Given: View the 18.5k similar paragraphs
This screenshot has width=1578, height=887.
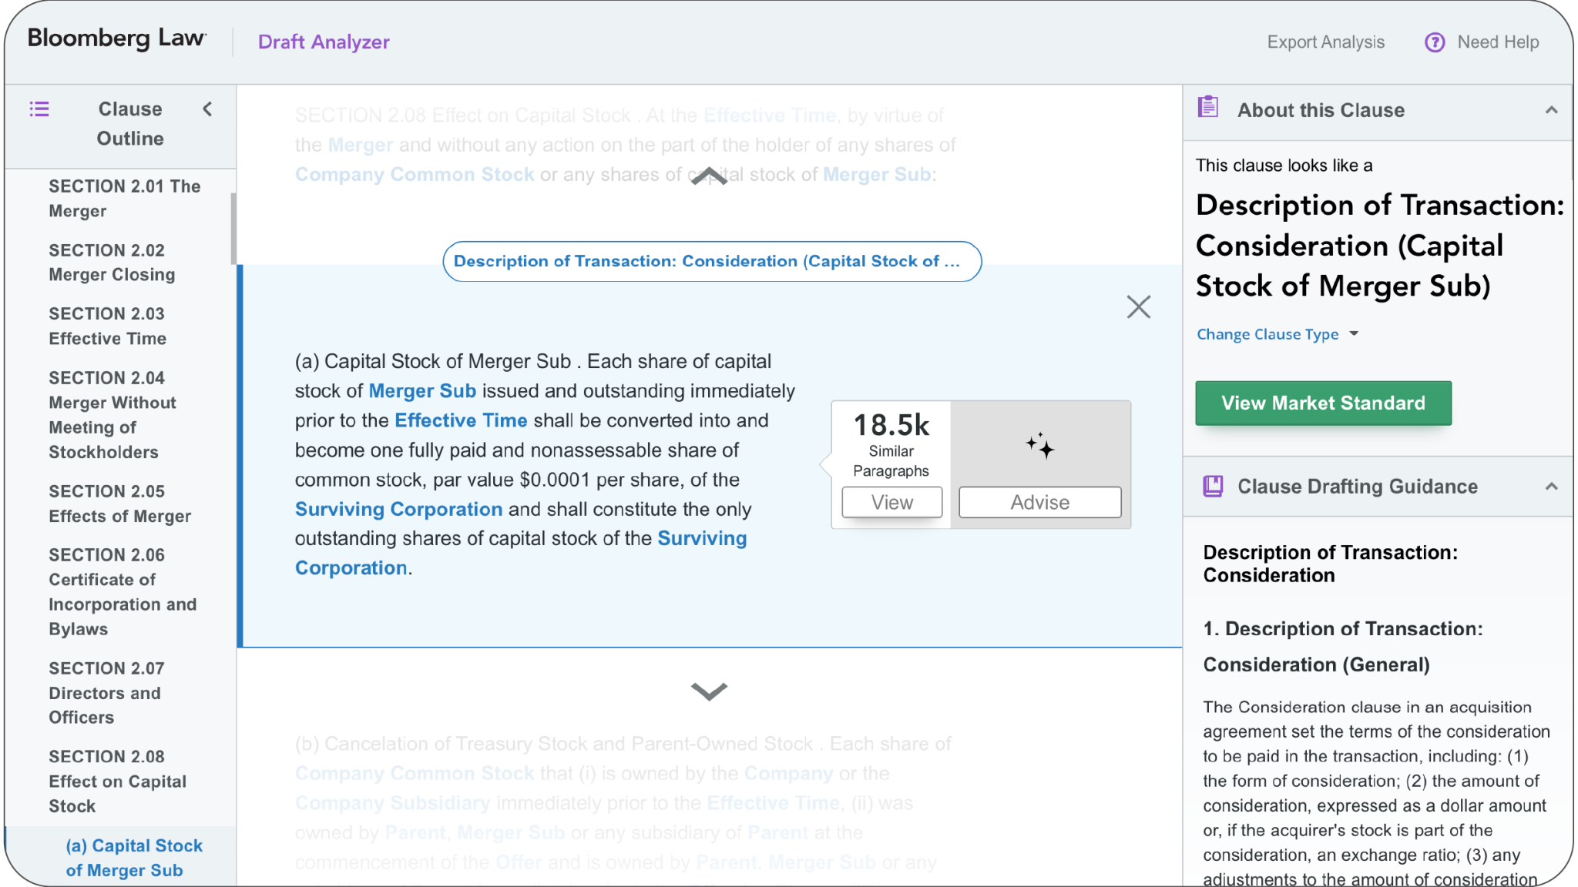Looking at the screenshot, I should [891, 502].
